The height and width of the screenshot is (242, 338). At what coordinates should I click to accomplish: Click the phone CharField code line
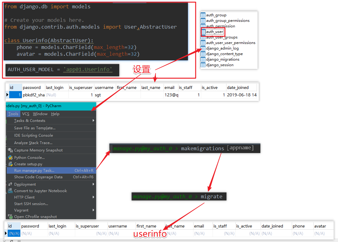click(x=76, y=47)
